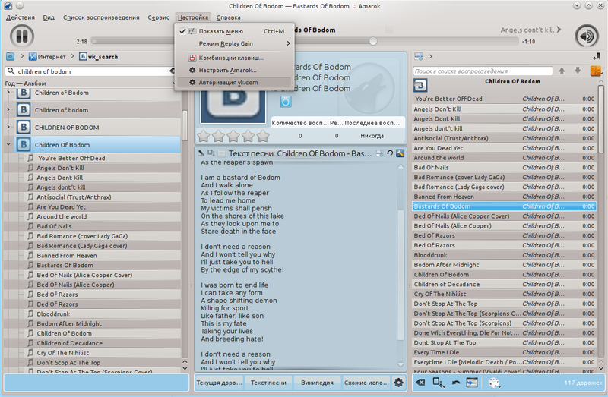608x397 pixels.
Task: Switch to the Википедия applet tab
Action: tap(317, 383)
